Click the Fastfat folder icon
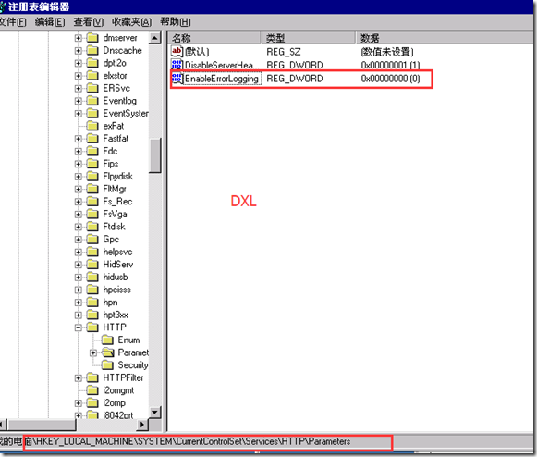The height and width of the screenshot is (457, 537). [92, 139]
